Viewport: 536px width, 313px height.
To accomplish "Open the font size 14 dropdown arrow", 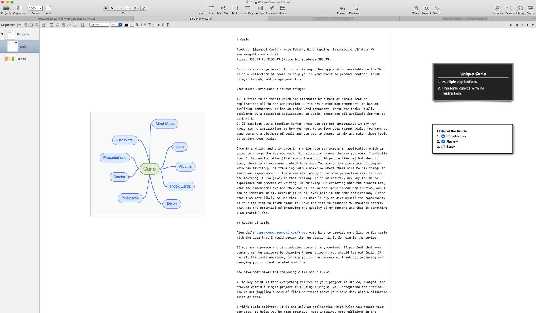I will pyautogui.click(x=120, y=25).
